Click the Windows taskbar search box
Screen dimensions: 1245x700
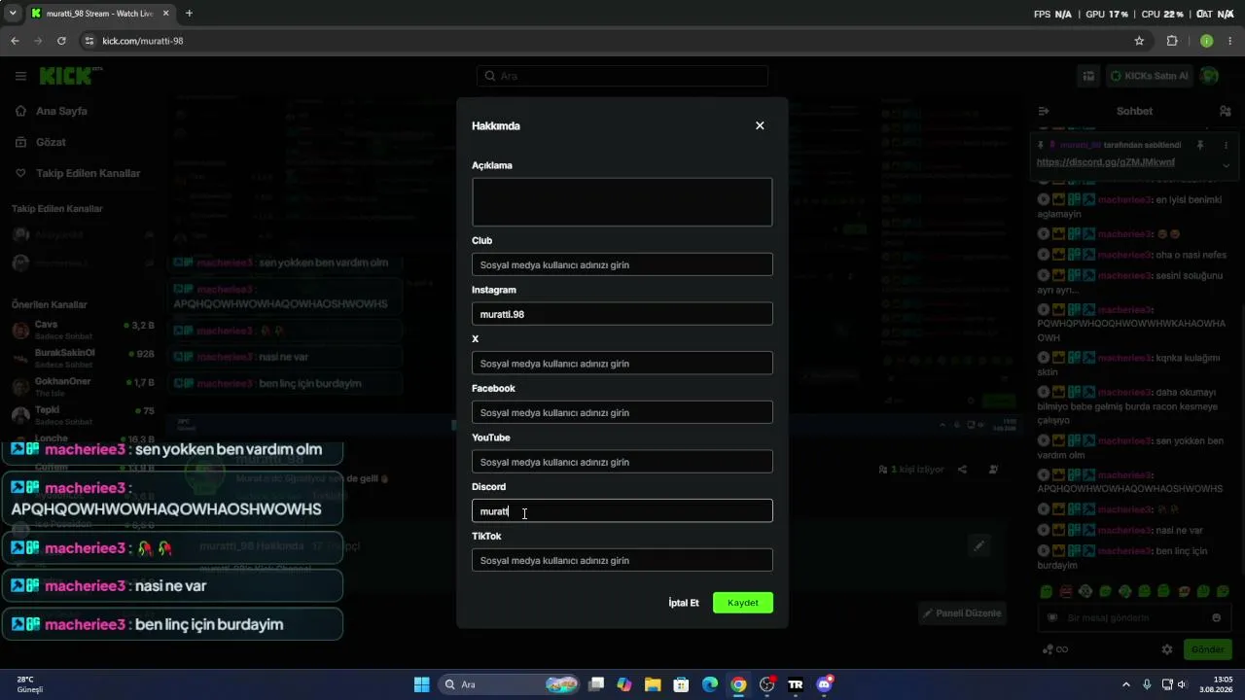(x=509, y=684)
